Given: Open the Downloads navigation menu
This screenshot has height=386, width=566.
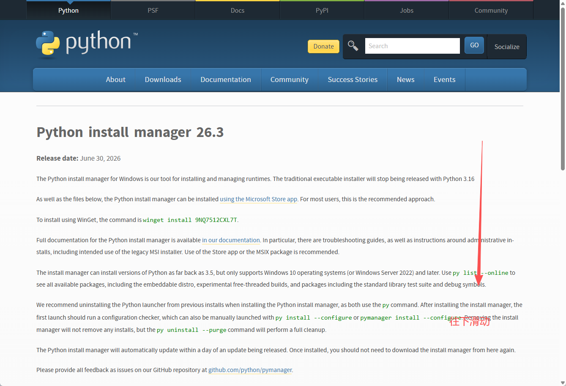Looking at the screenshot, I should 163,79.
